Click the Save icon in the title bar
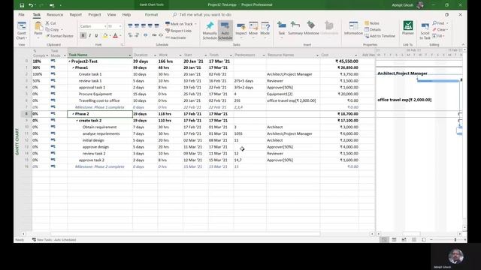Viewport: 481px width, 270px height. tap(22, 5)
